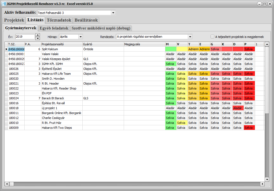
Task: Click the horizontal scrollbar thumb
Action: coord(11,184)
